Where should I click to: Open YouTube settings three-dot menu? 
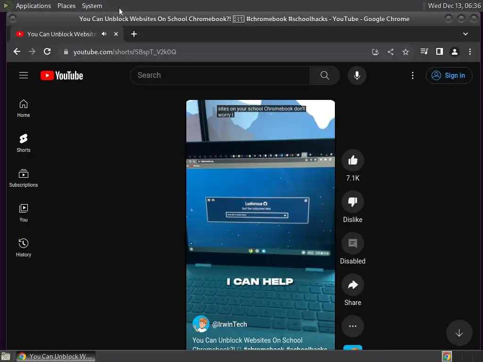pyautogui.click(x=412, y=75)
